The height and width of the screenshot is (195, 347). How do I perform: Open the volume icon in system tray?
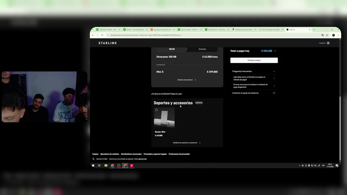coord(315,165)
